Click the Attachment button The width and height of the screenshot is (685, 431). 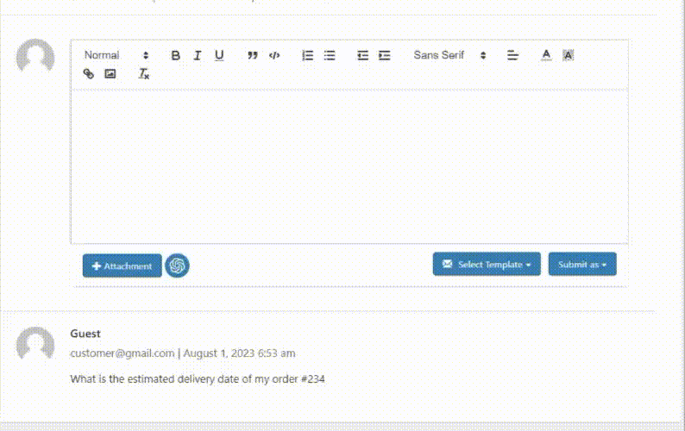tap(122, 266)
